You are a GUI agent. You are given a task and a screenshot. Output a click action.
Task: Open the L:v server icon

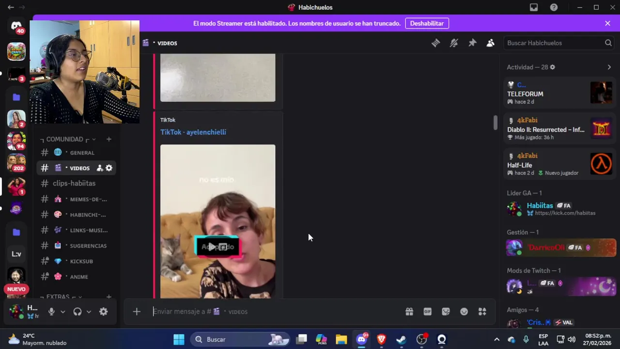pyautogui.click(x=16, y=254)
